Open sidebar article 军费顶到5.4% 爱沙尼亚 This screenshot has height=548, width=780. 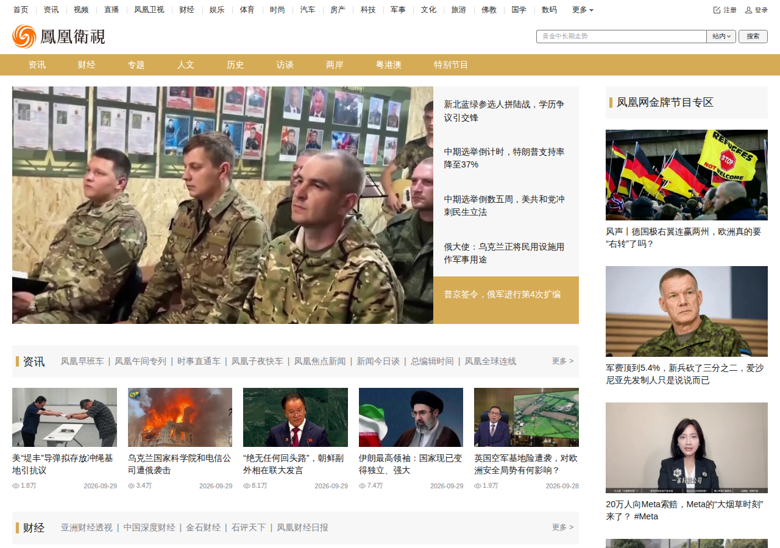click(x=684, y=374)
